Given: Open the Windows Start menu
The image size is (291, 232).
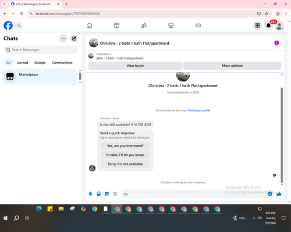Looking at the screenshot, I should point(5,218).
